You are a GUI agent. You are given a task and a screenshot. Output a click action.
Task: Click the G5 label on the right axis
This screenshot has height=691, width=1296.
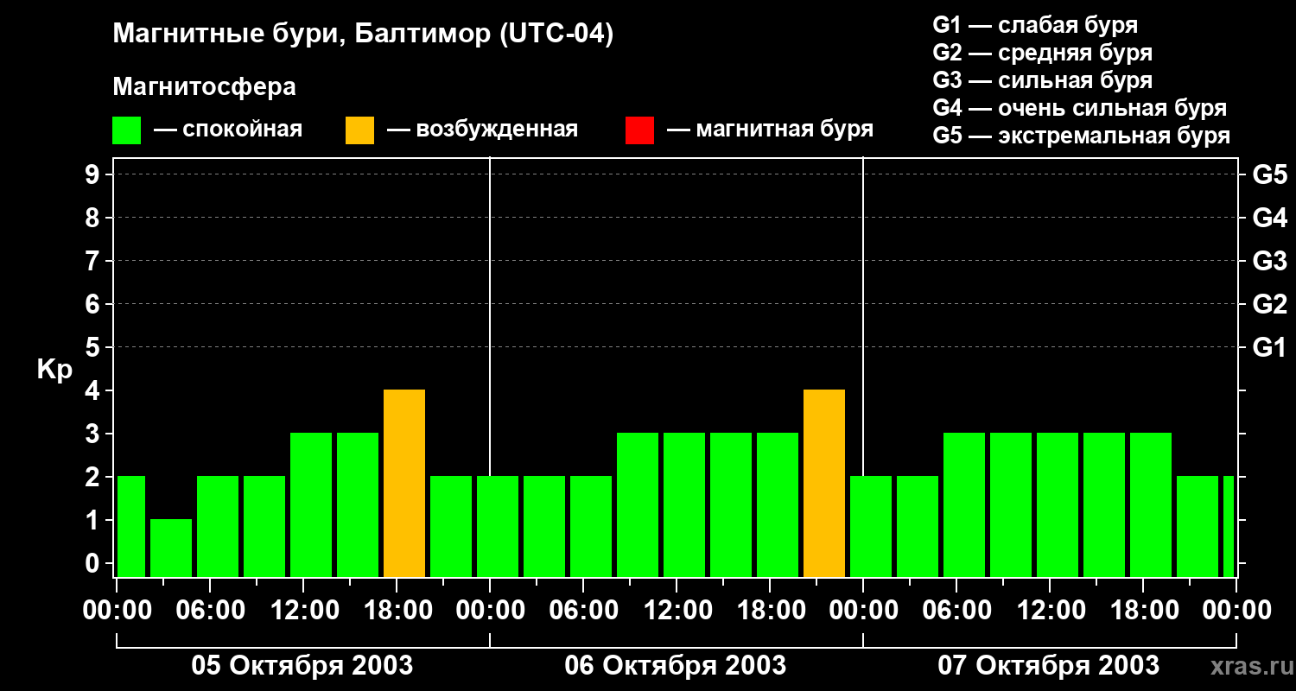pos(1269,174)
